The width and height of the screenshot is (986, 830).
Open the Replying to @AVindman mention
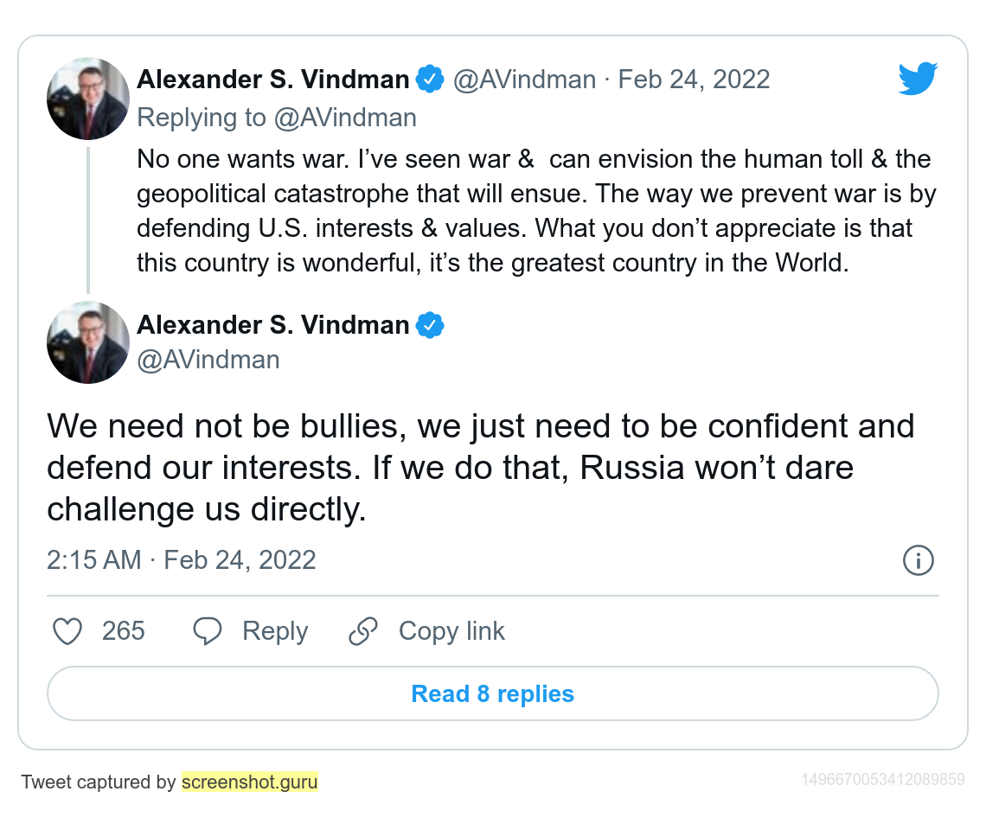coord(345,117)
